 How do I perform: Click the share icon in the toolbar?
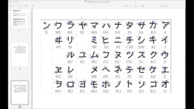click(33, 6)
